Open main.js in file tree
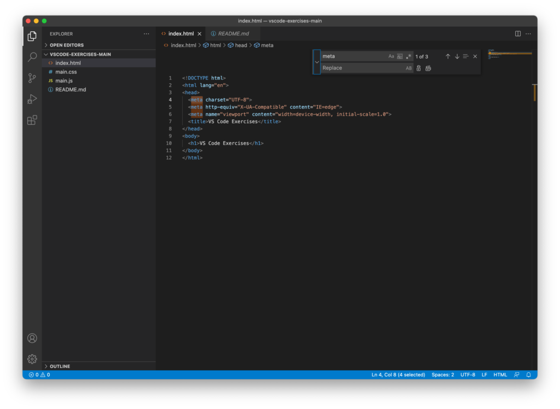560x409 pixels. [99, 81]
